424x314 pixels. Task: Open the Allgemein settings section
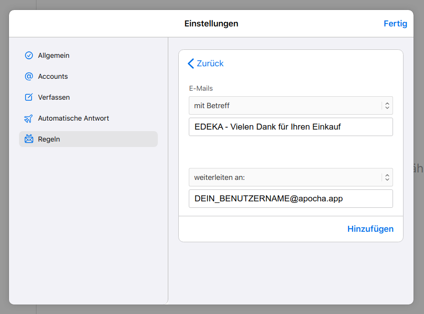tap(88, 55)
